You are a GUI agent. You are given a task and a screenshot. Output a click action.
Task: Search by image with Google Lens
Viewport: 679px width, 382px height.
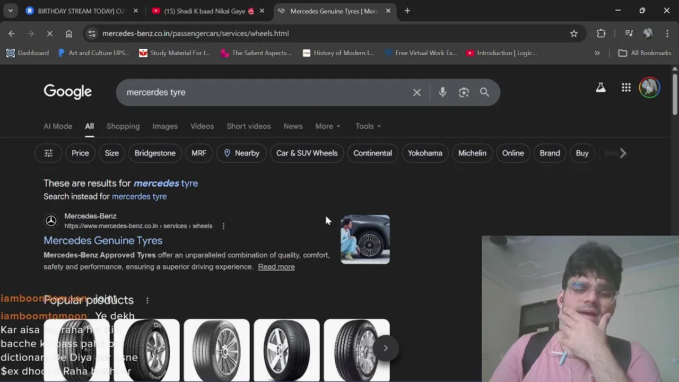[x=464, y=92]
